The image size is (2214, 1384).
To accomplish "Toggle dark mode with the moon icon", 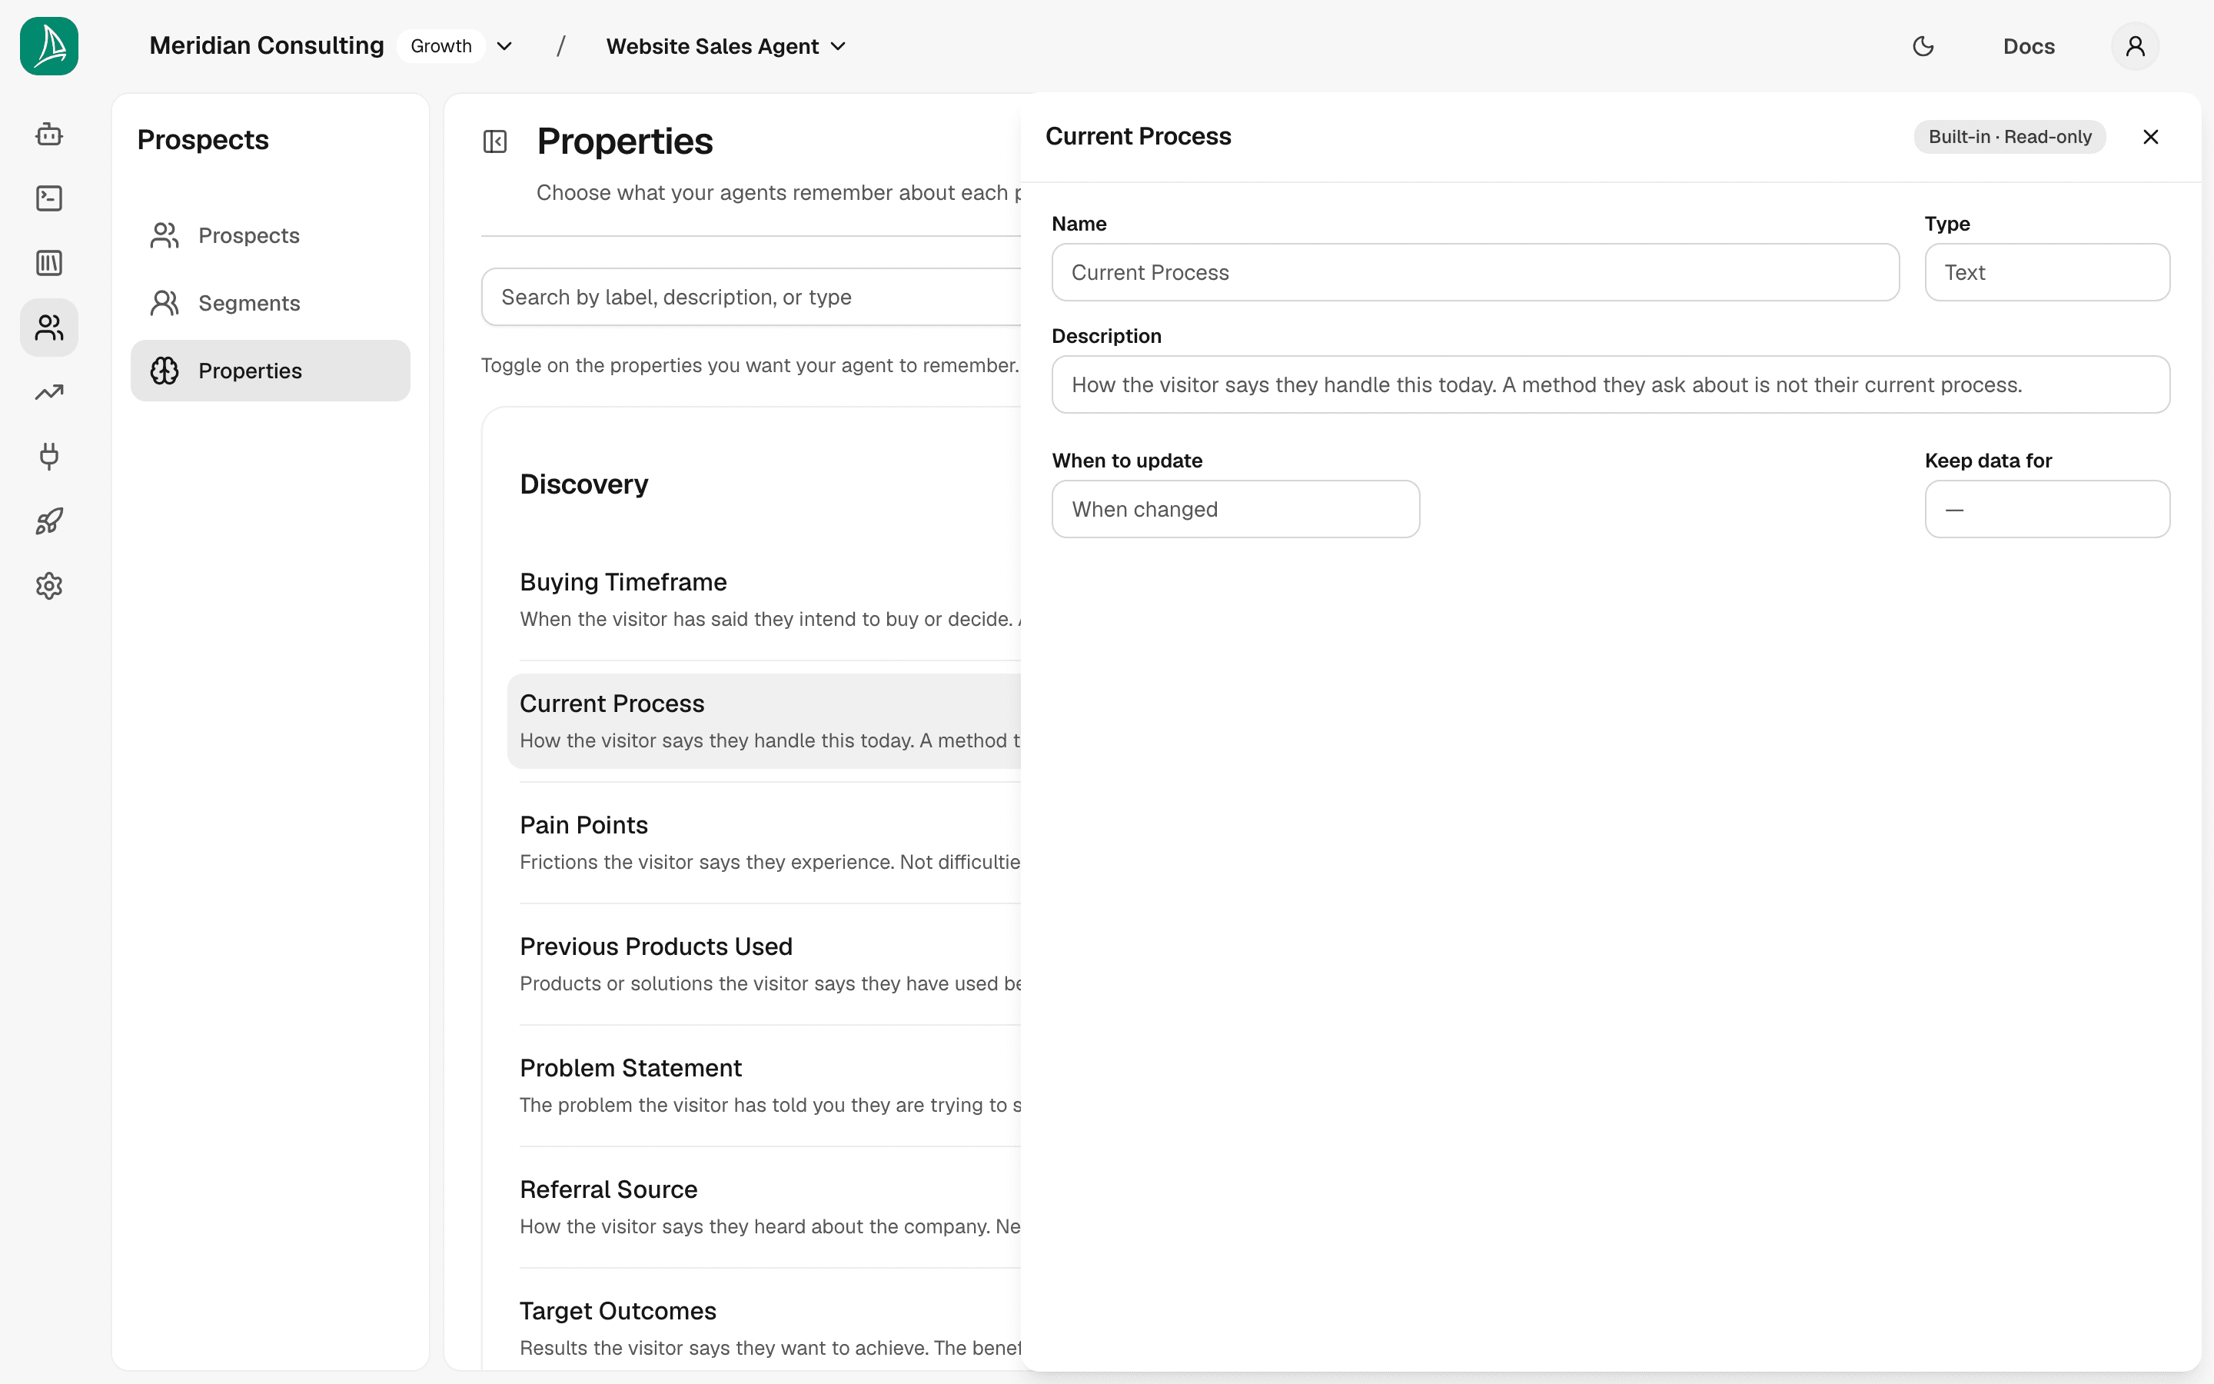I will coord(1923,46).
